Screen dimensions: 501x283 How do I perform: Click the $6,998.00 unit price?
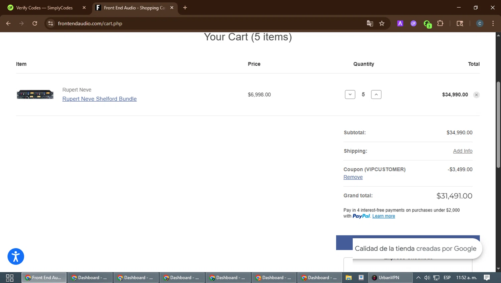click(x=259, y=95)
